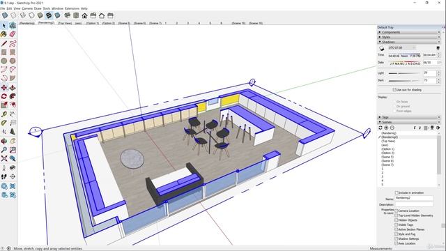
Task: Choose the Protractor tool
Action: [x=4, y=123]
